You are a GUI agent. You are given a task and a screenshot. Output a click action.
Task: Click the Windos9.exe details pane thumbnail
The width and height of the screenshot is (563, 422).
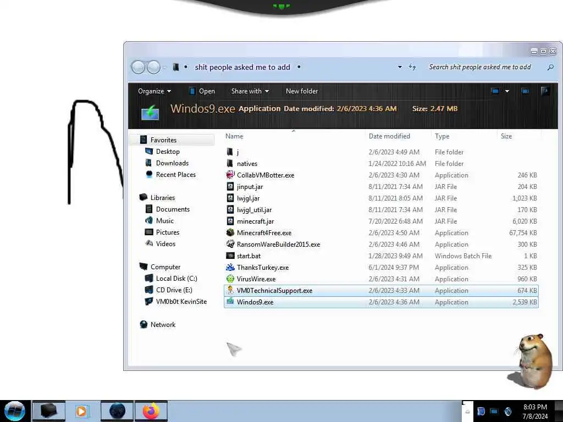click(x=150, y=112)
